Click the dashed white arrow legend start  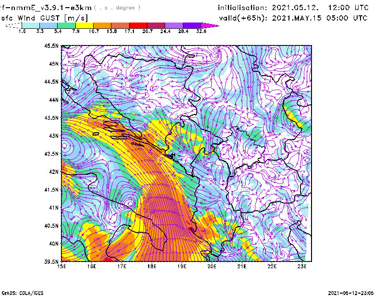(13, 25)
